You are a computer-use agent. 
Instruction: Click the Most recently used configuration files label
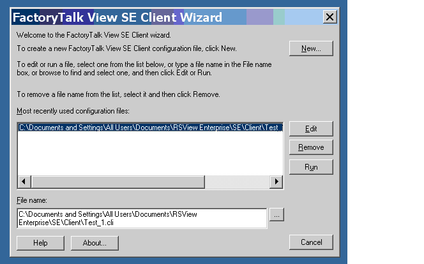point(73,111)
